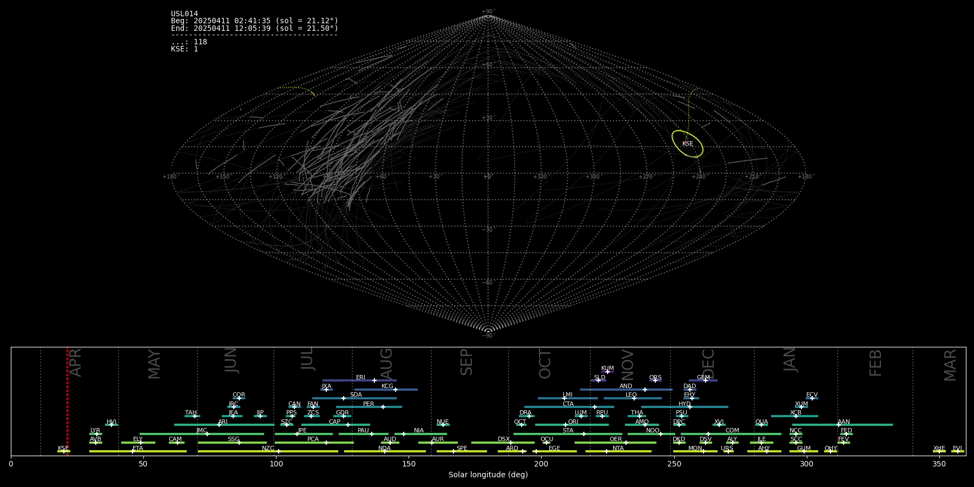
Task: Click the 'Solar longitude (deg)' axis label
Action: (x=488, y=475)
